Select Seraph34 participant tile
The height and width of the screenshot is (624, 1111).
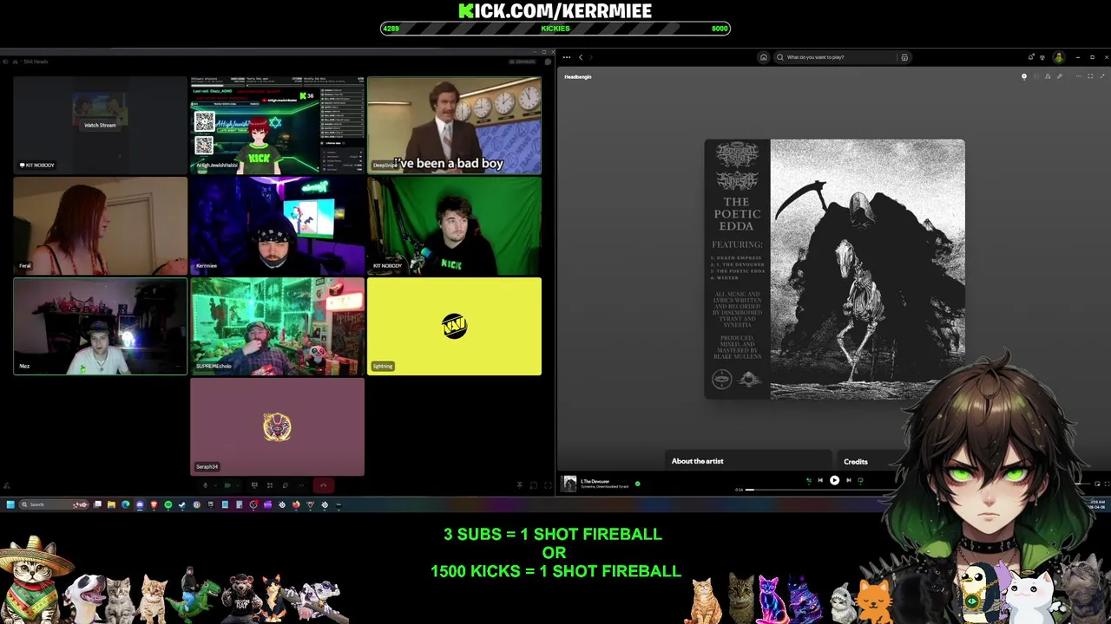pos(278,427)
